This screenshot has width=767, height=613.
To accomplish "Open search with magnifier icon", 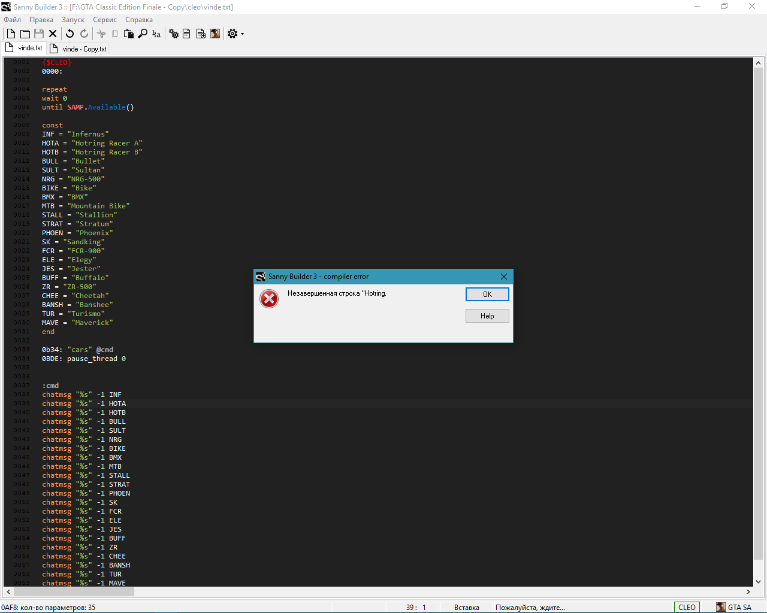I will click(143, 34).
